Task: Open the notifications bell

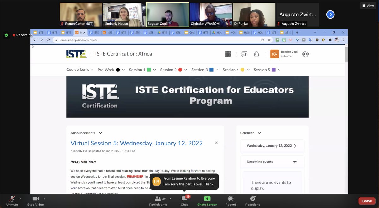Action: (x=256, y=54)
